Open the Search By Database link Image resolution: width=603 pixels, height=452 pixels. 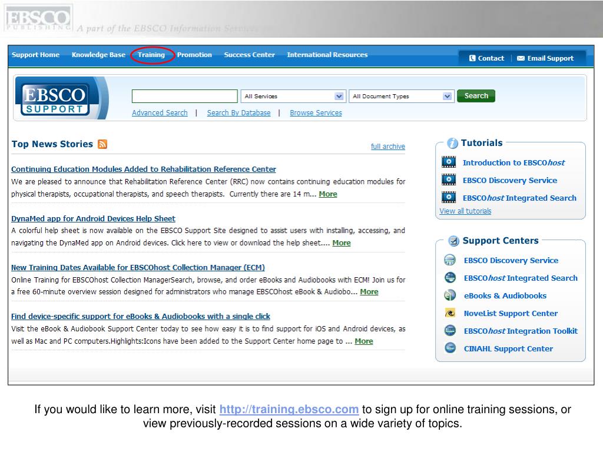point(238,112)
